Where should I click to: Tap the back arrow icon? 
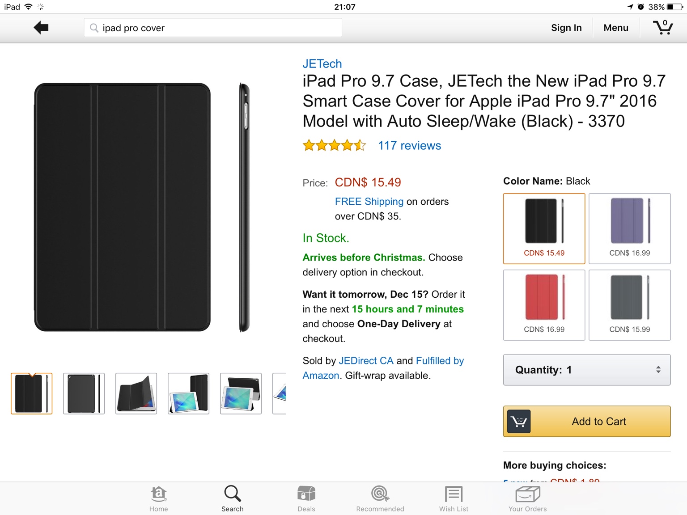[41, 28]
